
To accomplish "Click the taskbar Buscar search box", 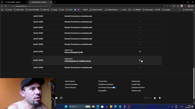I will click(80, 107).
